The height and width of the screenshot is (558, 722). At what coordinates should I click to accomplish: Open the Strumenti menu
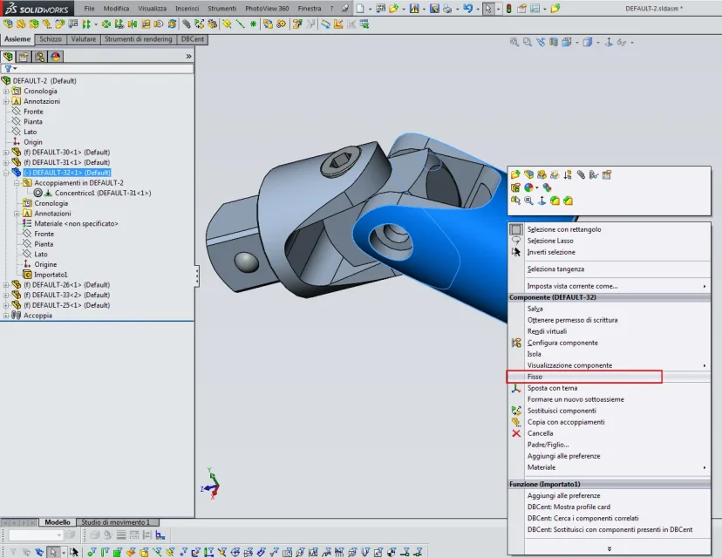[222, 9]
